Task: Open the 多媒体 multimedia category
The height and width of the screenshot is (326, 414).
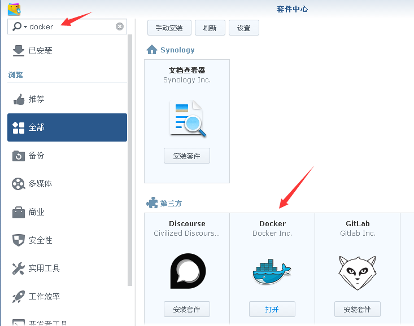Action: coord(67,183)
